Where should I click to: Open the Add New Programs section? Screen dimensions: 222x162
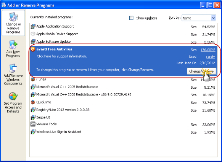(x=13, y=49)
